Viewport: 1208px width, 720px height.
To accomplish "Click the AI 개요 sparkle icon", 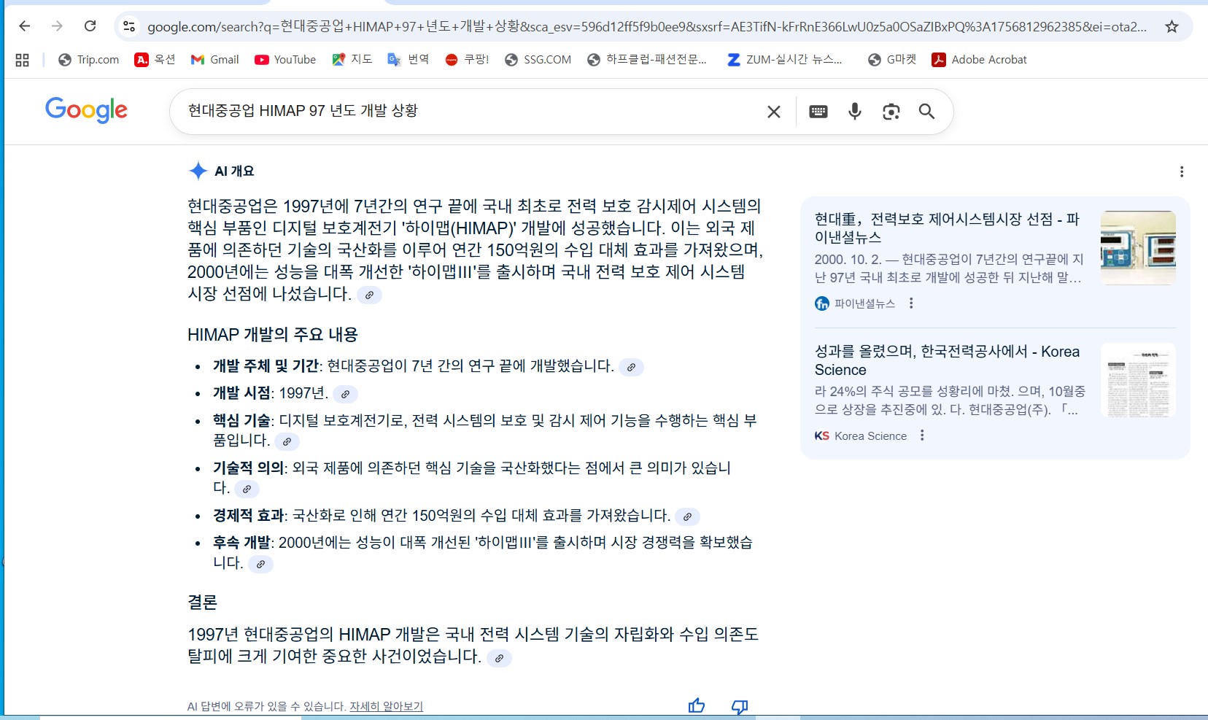I will pos(198,171).
